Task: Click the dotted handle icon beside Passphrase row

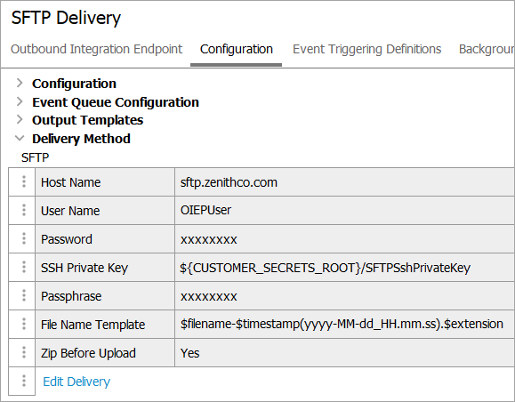Action: coord(24,295)
